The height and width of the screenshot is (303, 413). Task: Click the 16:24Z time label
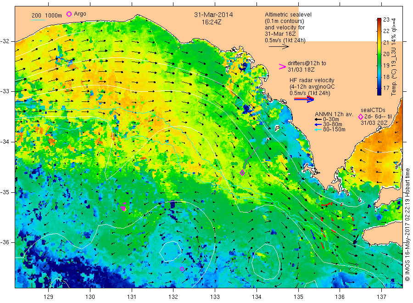coord(212,22)
